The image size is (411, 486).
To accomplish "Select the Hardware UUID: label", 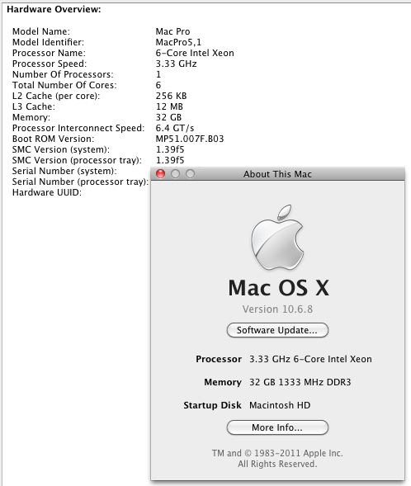I will click(47, 192).
